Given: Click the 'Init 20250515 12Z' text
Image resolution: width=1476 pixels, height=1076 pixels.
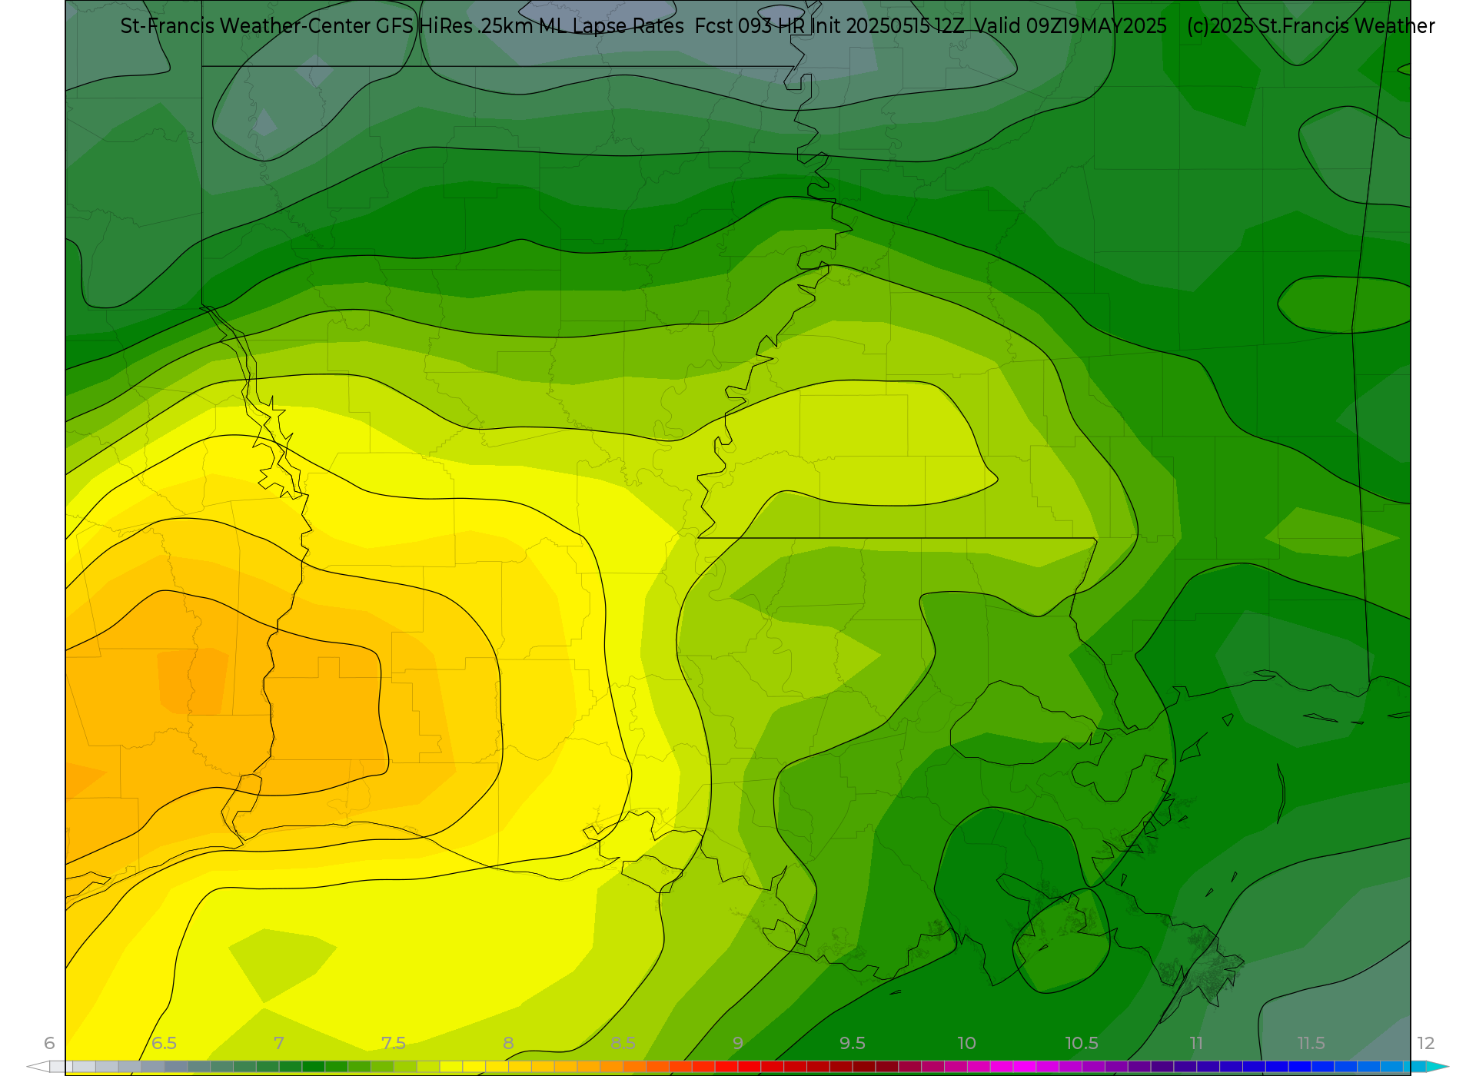Looking at the screenshot, I should [888, 26].
